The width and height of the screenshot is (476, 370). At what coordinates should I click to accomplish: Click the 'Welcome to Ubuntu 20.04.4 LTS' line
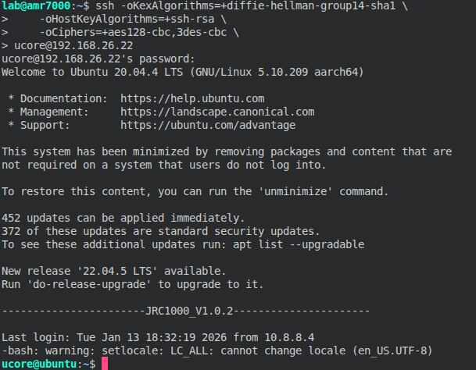pos(182,73)
